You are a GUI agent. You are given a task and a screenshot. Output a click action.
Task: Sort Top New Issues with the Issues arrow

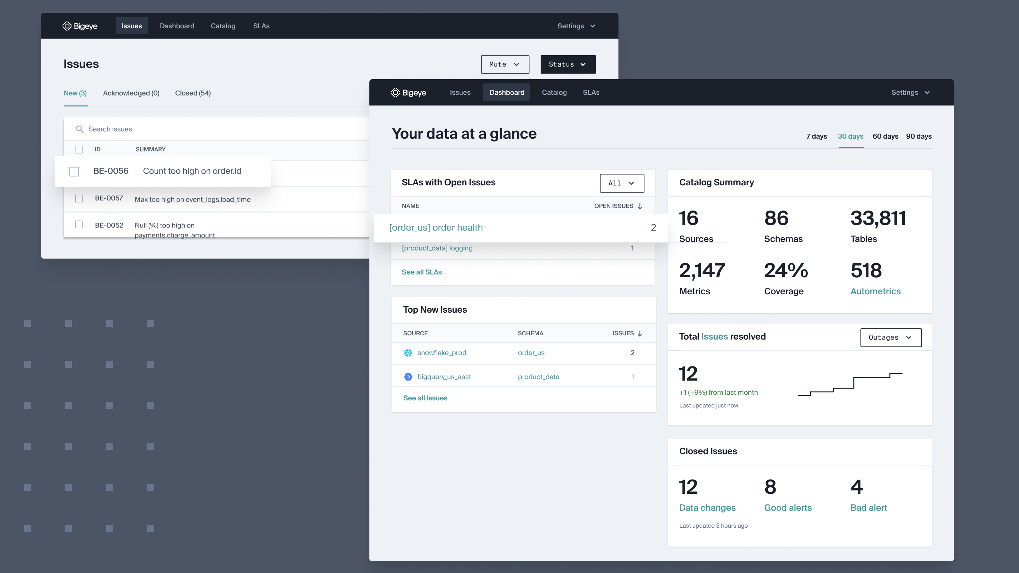point(640,333)
